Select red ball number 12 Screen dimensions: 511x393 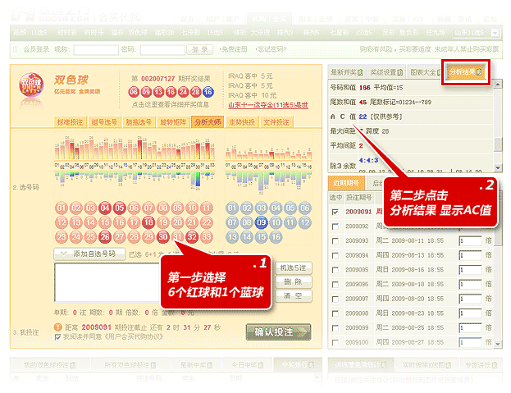click(x=62, y=222)
